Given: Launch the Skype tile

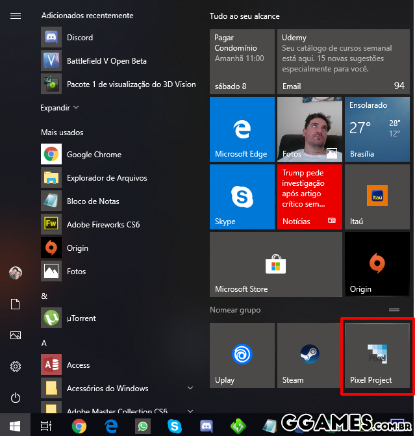Looking at the screenshot, I should pos(242,197).
